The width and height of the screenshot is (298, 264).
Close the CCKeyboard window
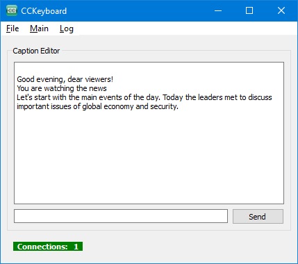(x=281, y=10)
